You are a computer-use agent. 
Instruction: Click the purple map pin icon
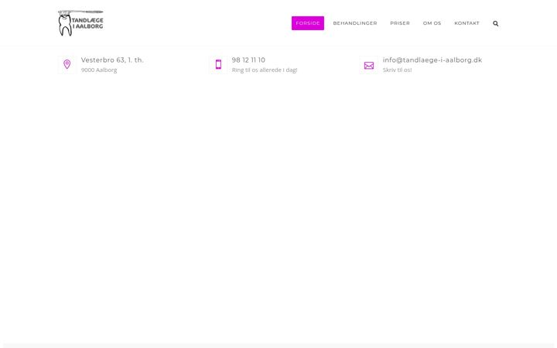[67, 64]
